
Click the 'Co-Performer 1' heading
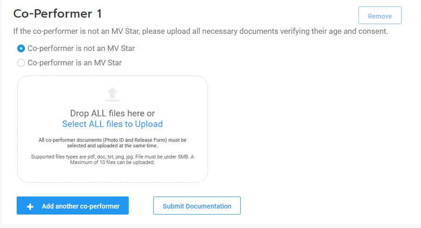[x=57, y=14]
